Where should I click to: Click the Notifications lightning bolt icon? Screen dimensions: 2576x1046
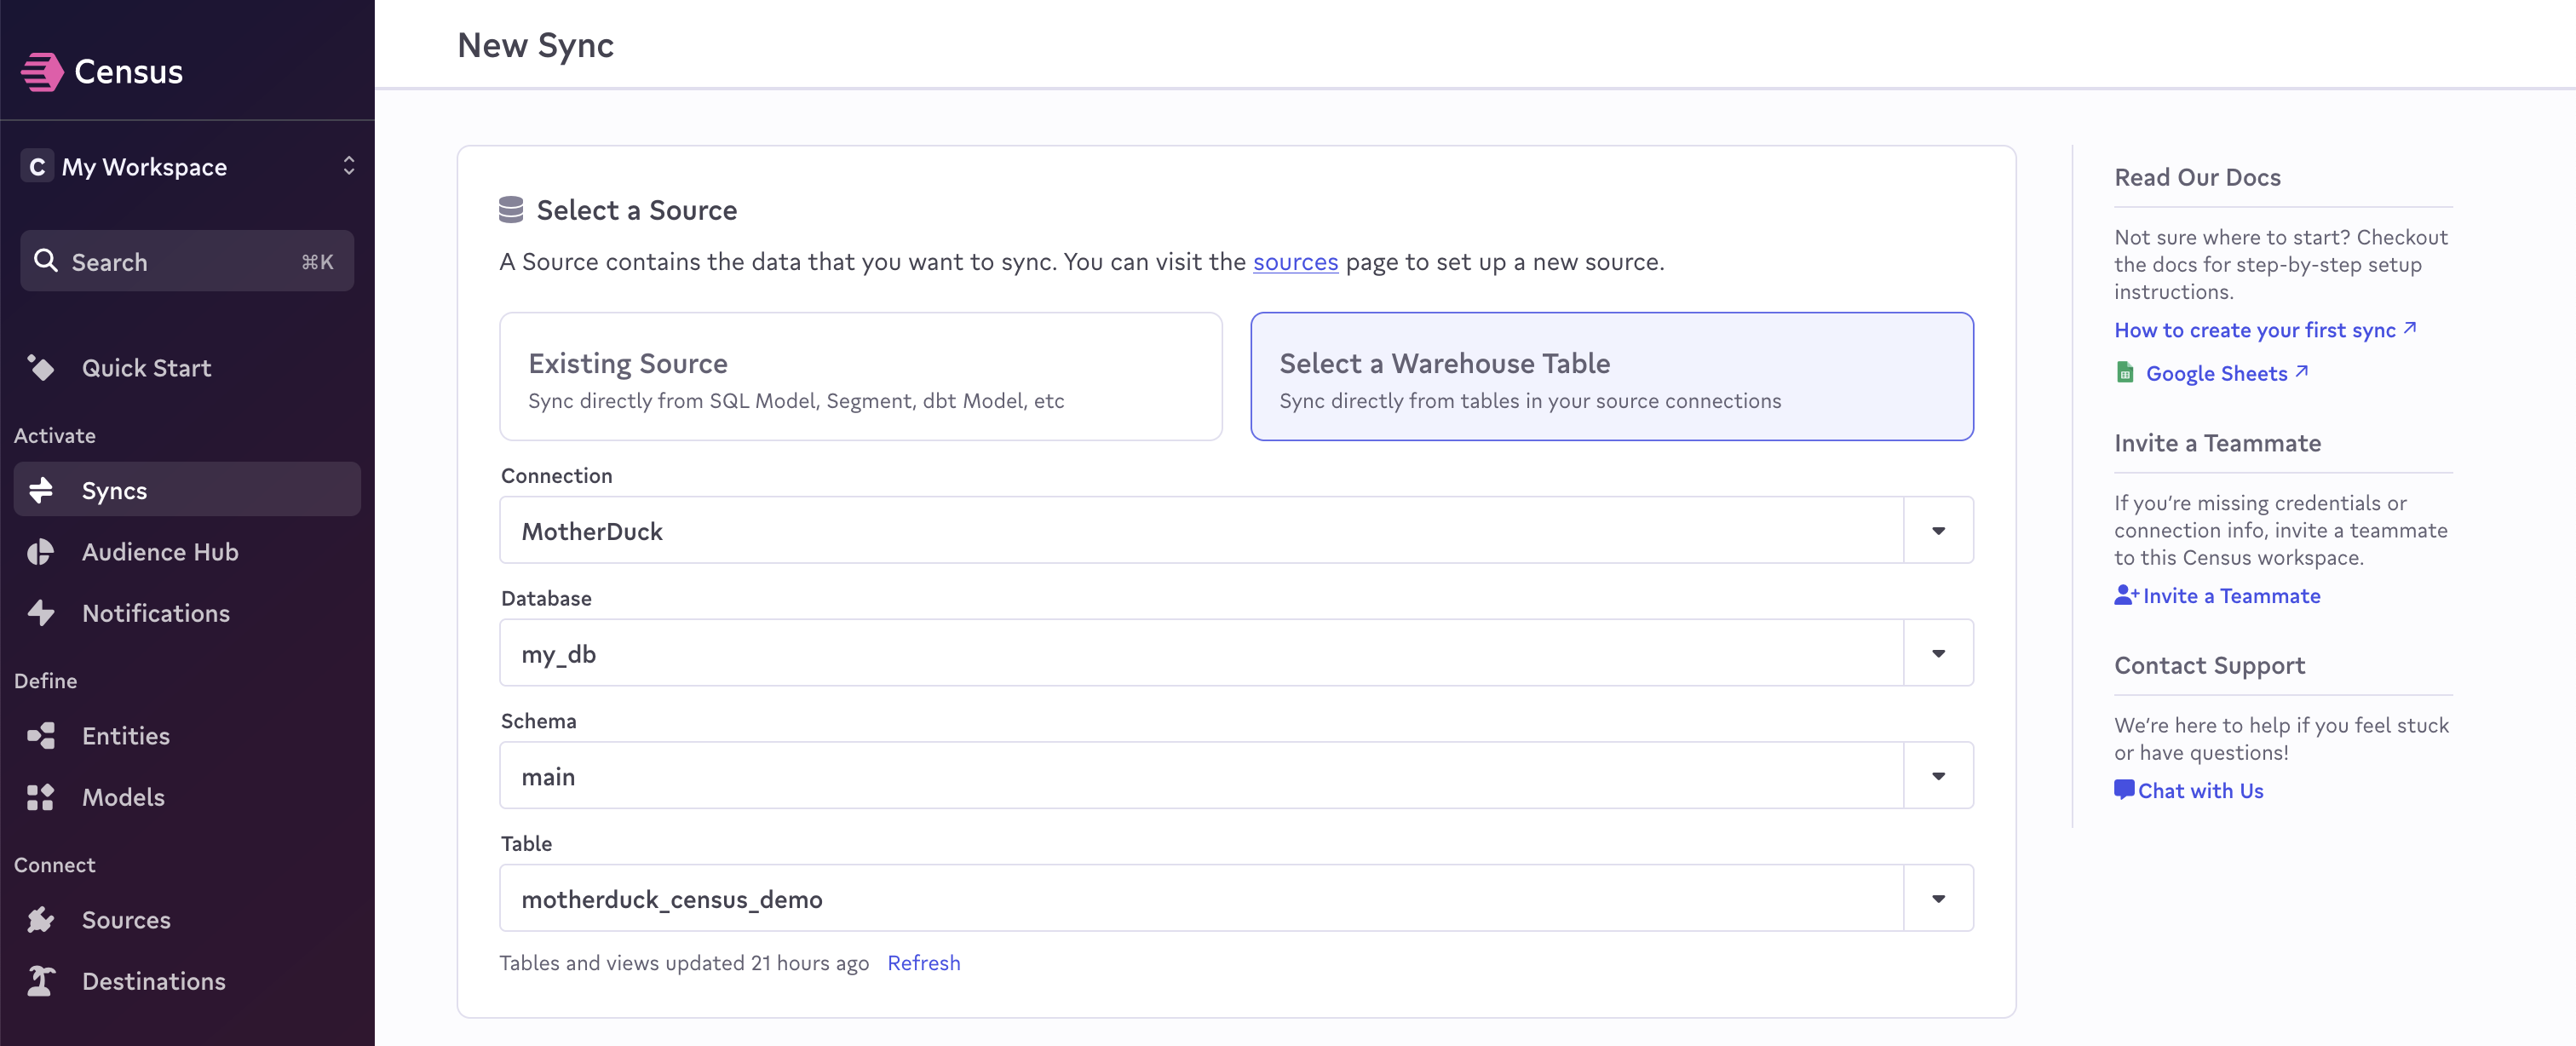41,613
